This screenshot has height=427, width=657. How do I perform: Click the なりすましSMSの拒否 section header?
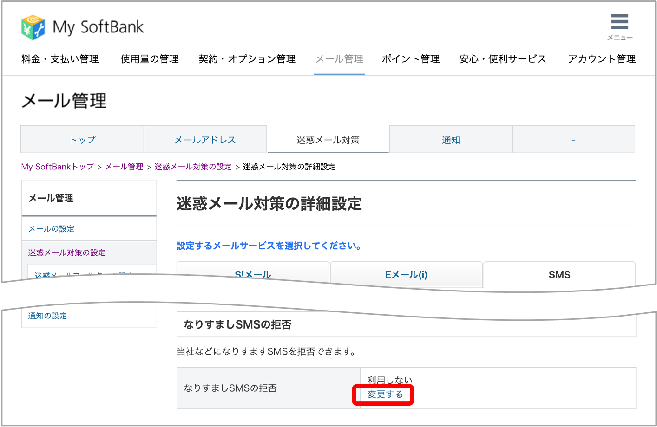(x=406, y=324)
